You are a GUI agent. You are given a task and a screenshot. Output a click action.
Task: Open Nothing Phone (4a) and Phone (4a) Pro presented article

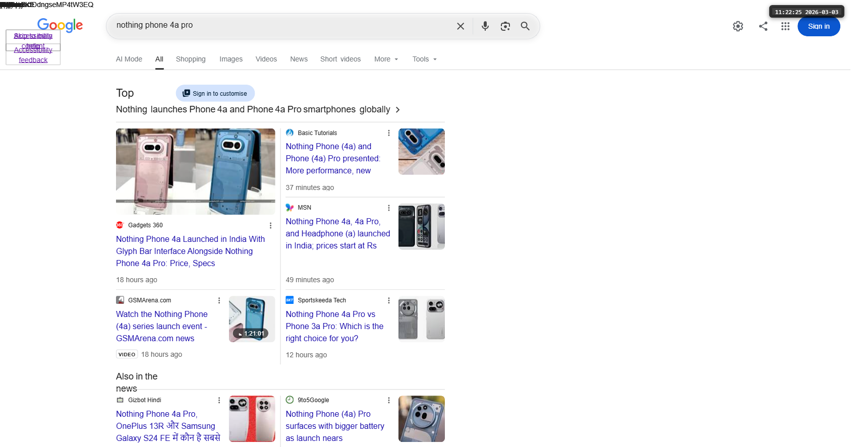click(333, 159)
